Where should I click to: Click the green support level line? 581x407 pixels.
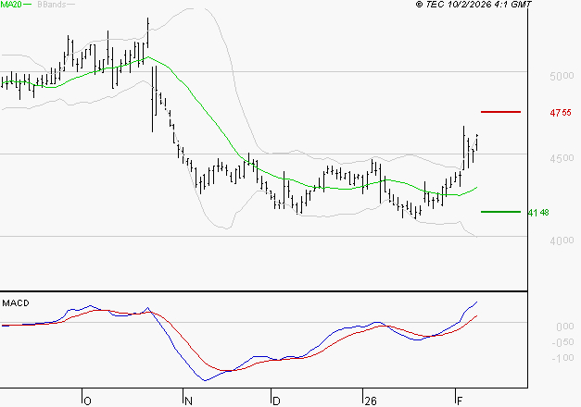500,212
